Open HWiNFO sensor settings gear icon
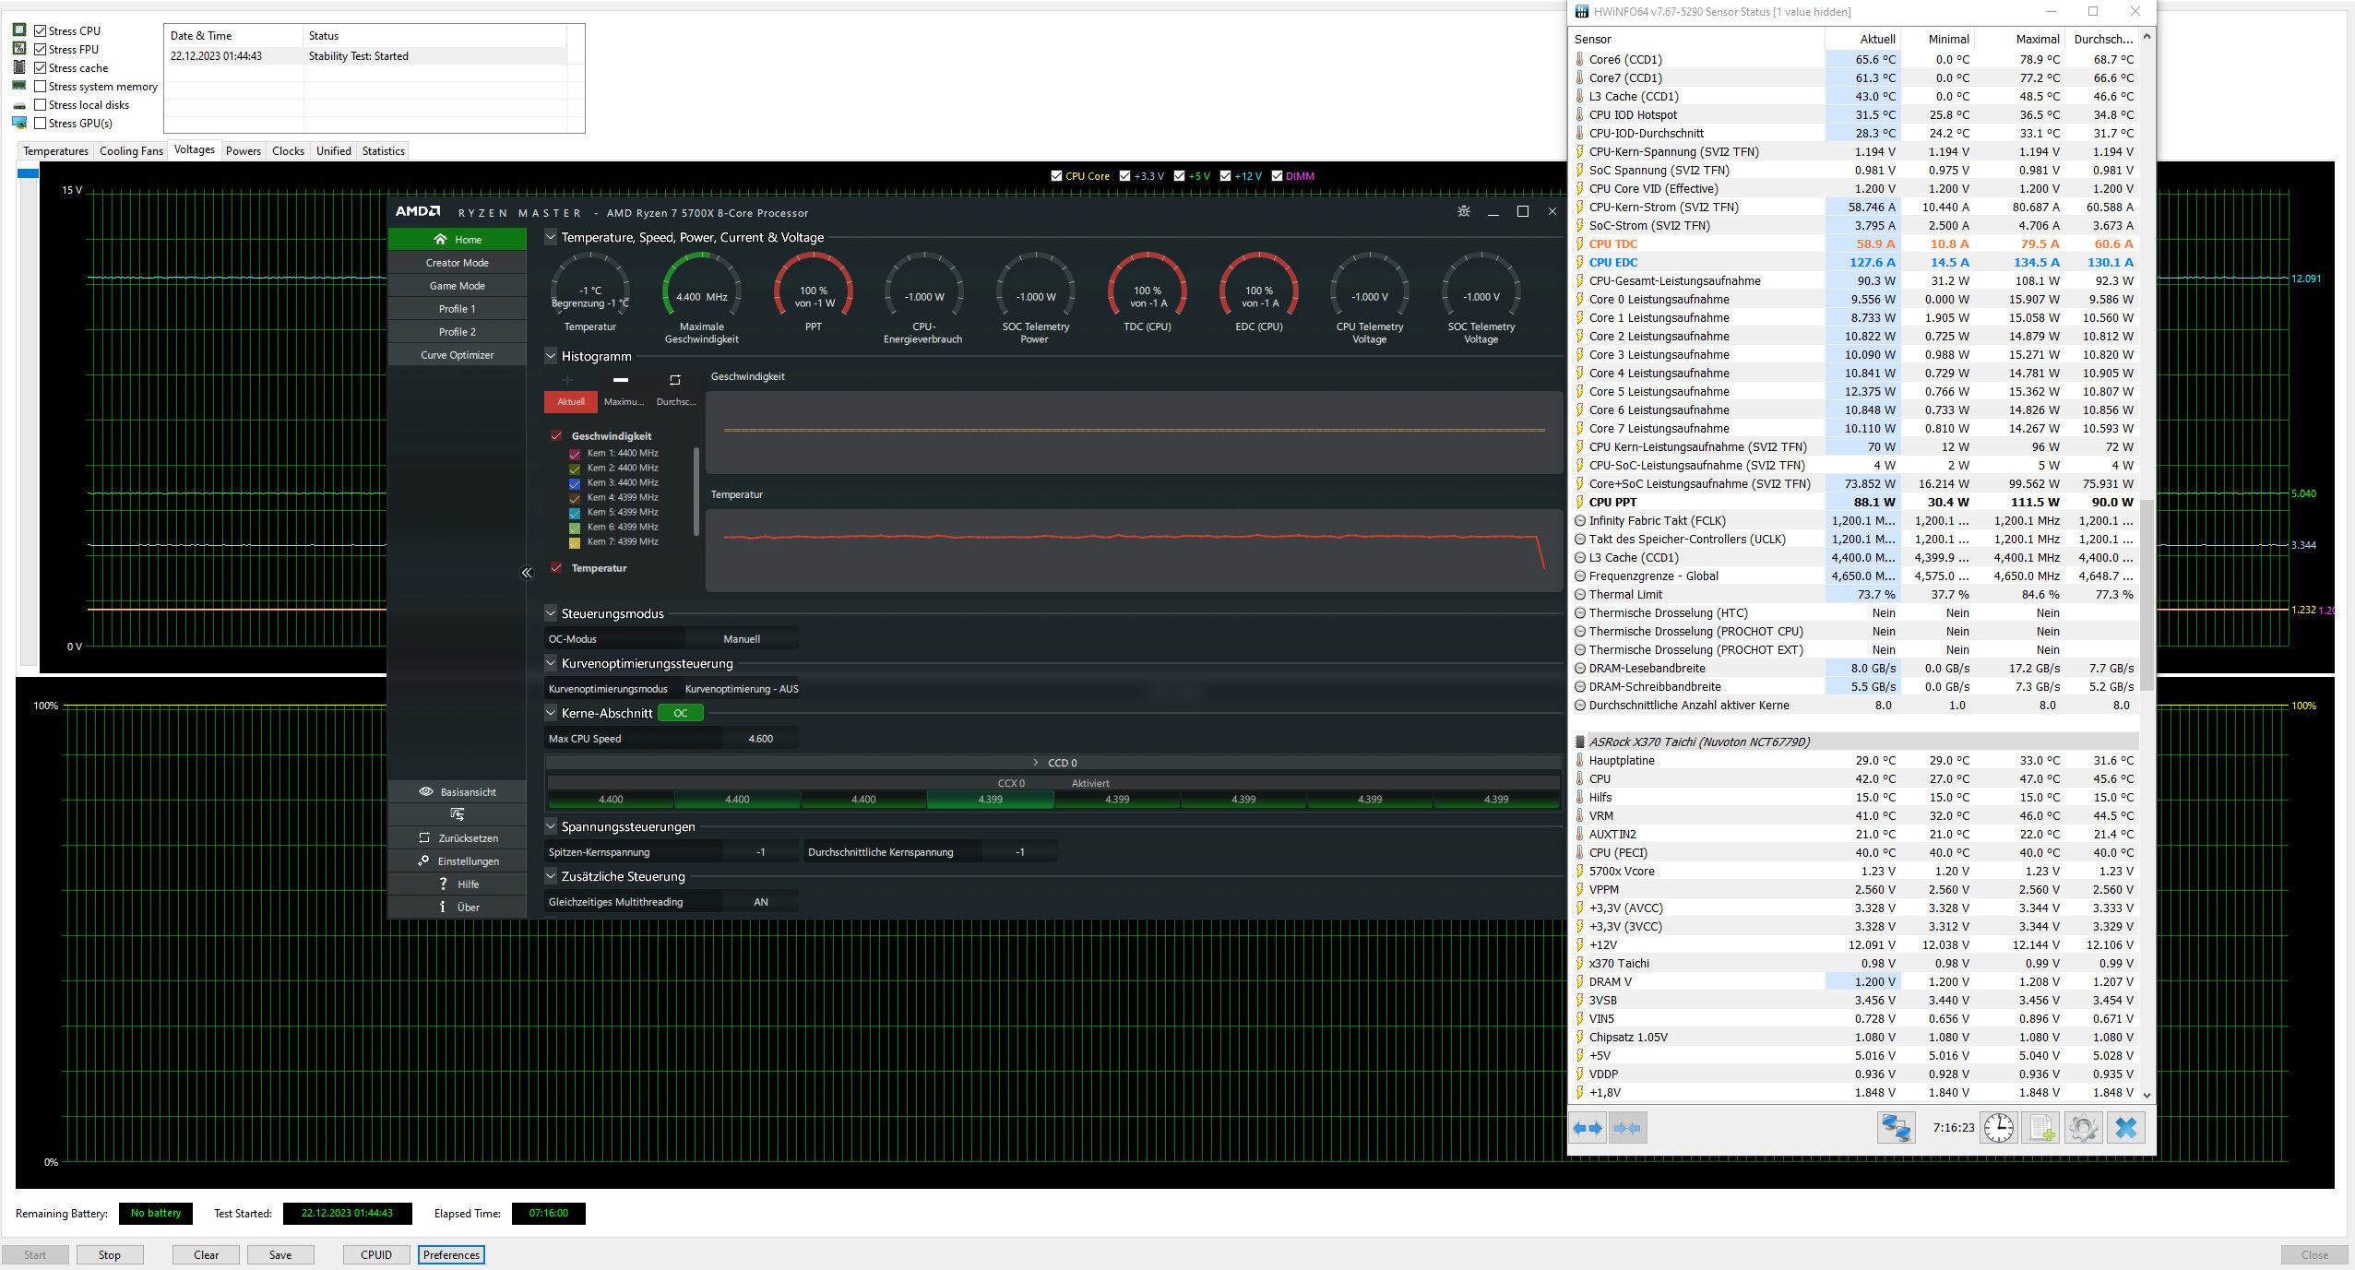Image resolution: width=2355 pixels, height=1270 pixels. (2083, 1128)
